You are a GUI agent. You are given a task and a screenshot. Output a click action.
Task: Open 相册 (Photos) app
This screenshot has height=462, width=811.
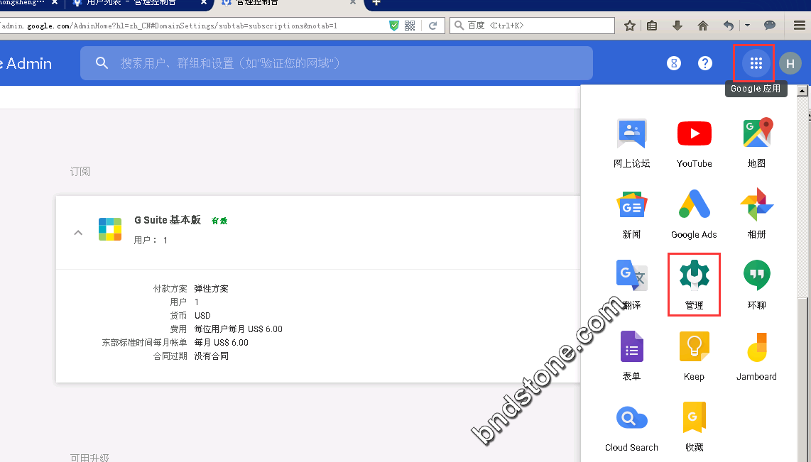pos(757,214)
